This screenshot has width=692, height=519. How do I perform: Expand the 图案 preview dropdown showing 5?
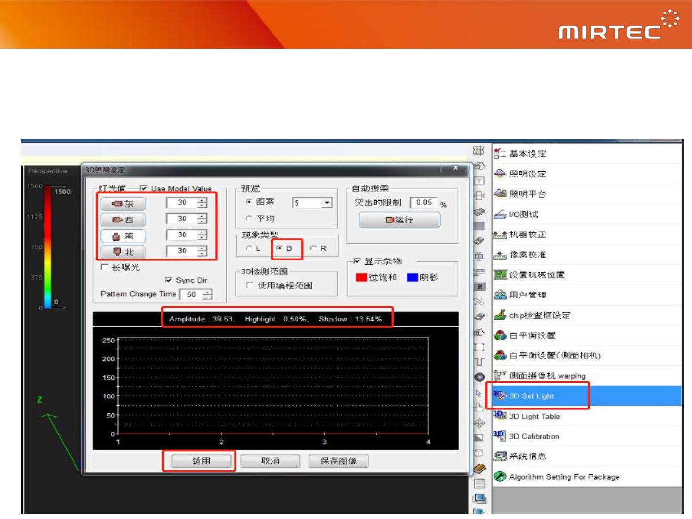(327, 203)
